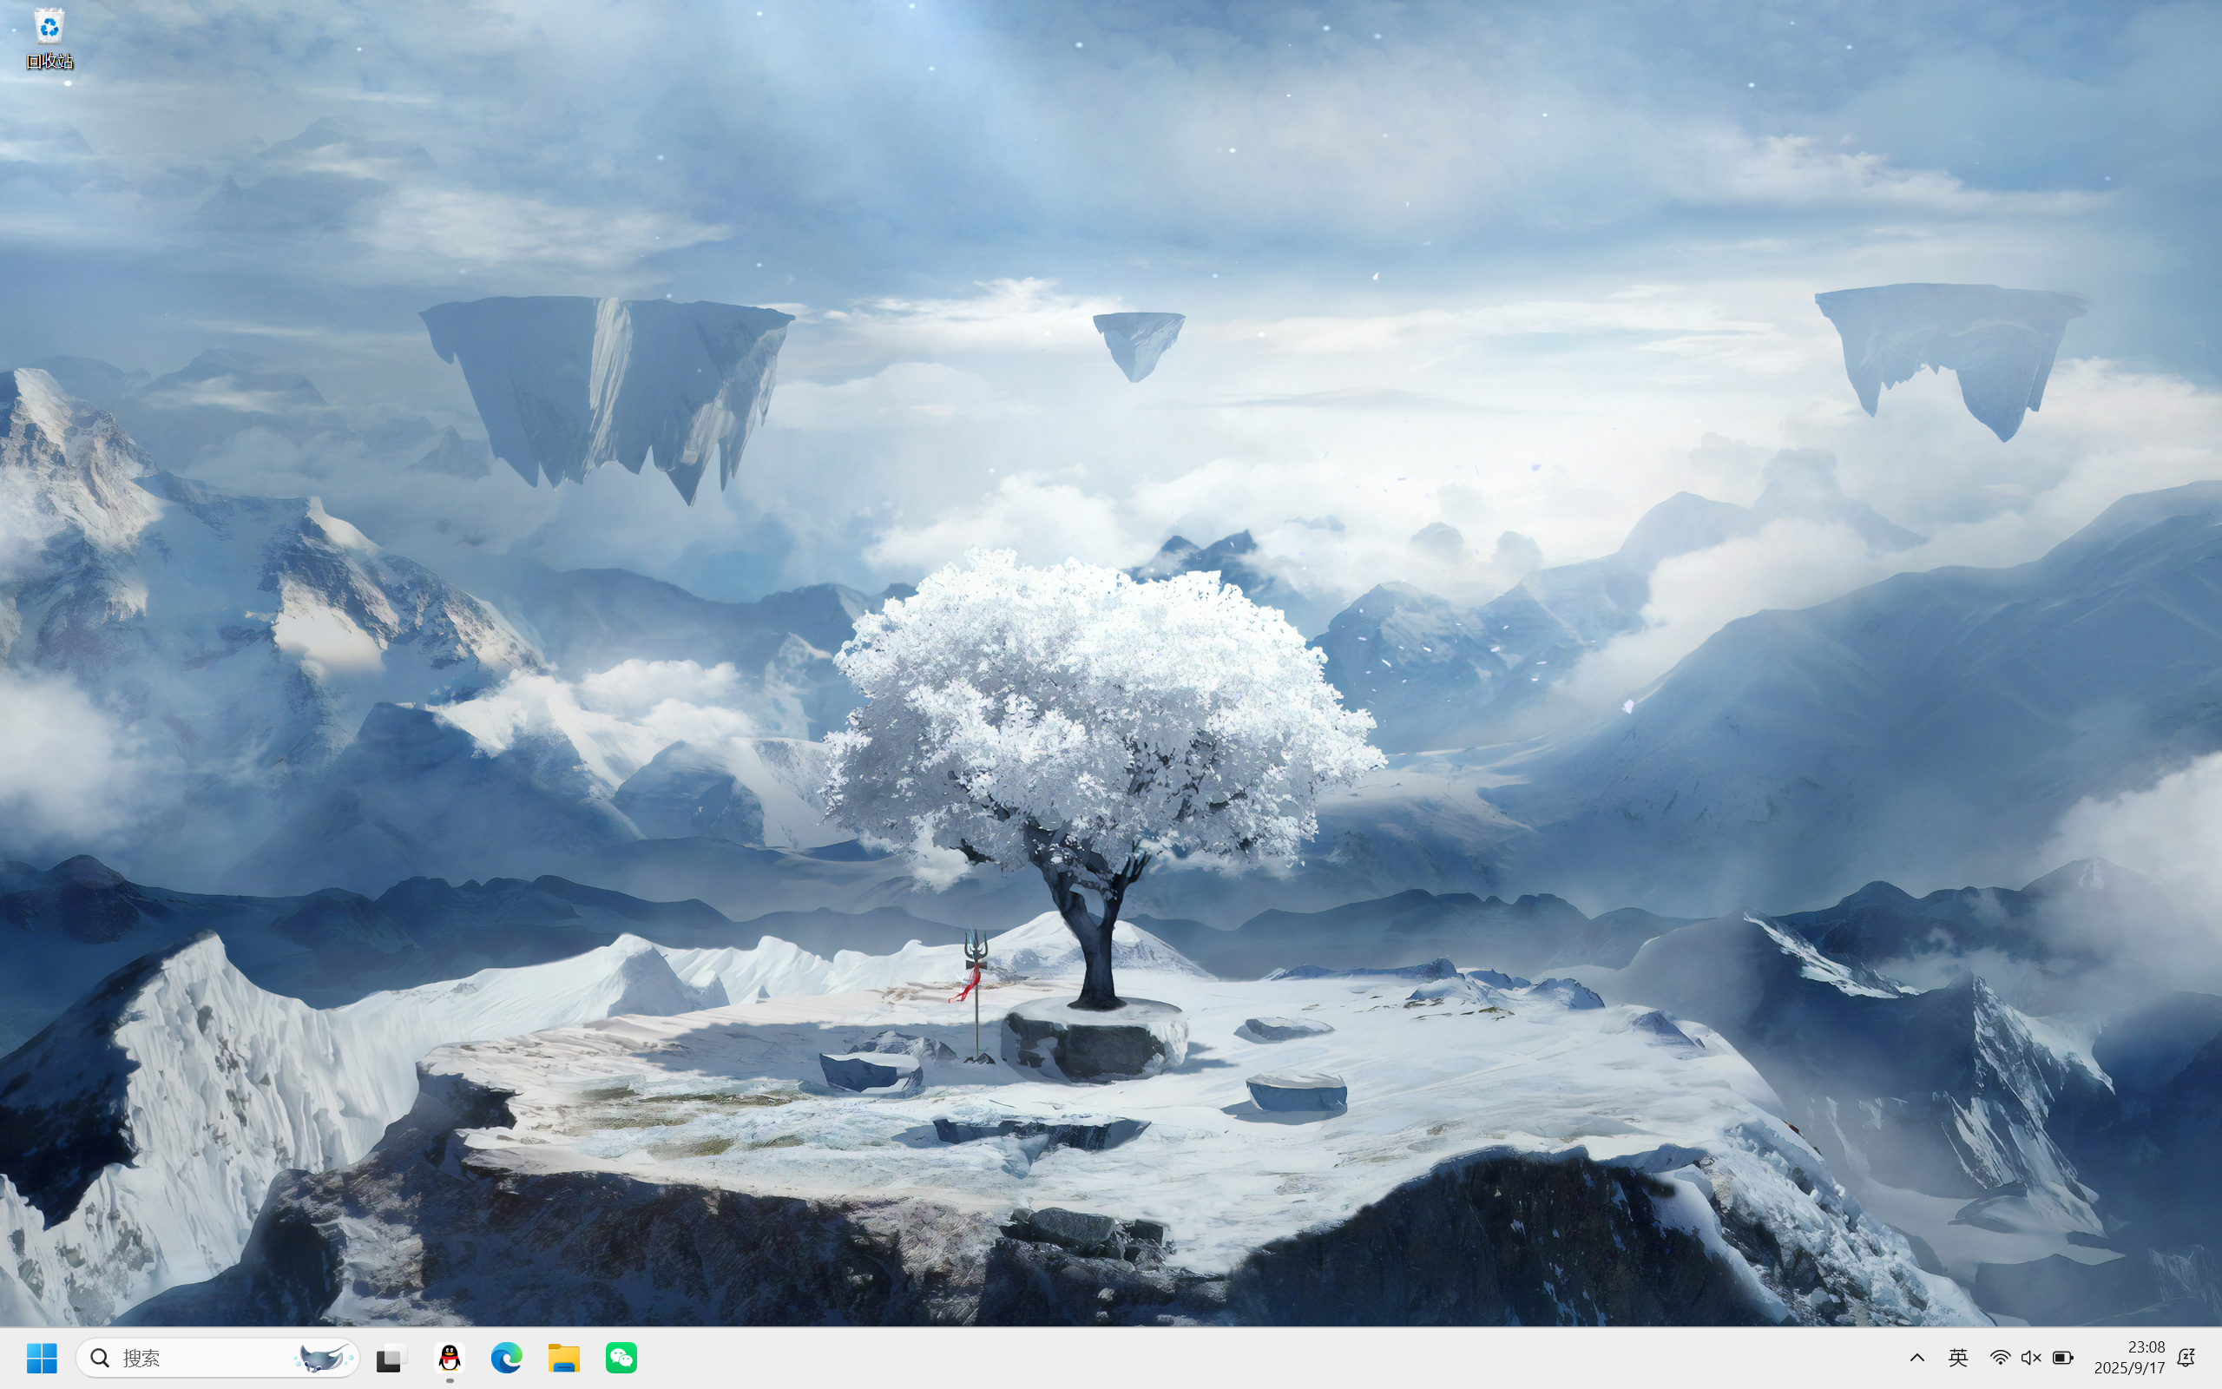The image size is (2222, 1389).
Task: Click the 23:08 clock time
Action: (2146, 1346)
